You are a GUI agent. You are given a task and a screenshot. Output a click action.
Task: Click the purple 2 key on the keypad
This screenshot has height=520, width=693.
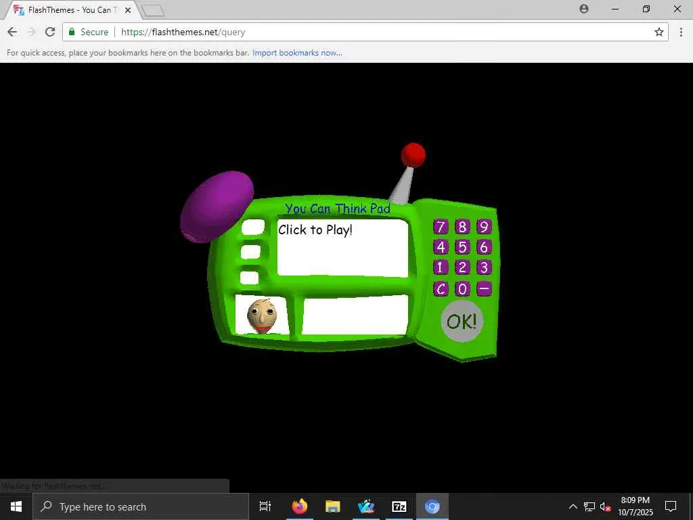[x=462, y=267]
